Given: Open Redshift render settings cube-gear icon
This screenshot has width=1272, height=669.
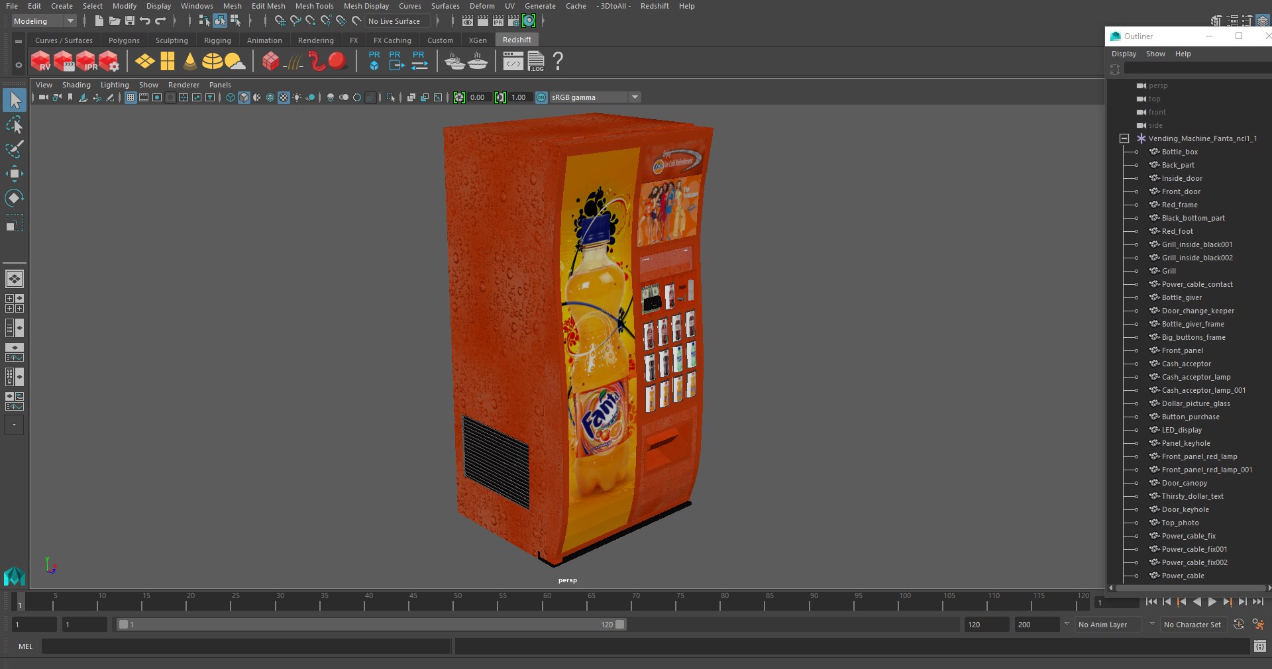Looking at the screenshot, I should coord(109,61).
